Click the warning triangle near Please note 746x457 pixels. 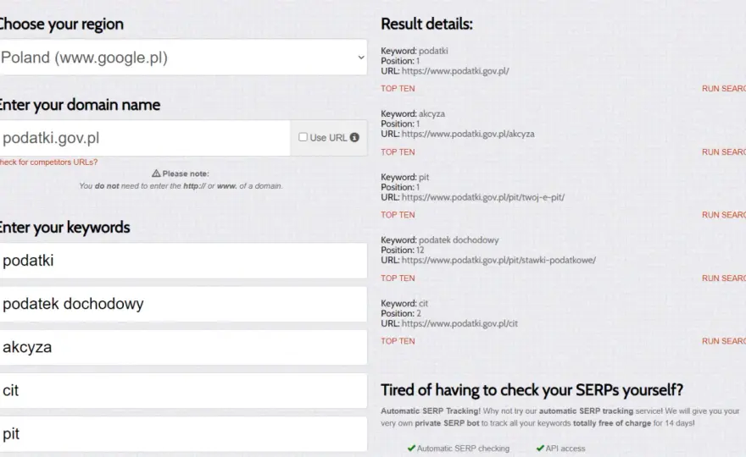click(156, 173)
